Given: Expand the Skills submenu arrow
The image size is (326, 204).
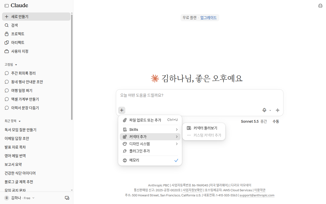Looking at the screenshot, I should (177, 130).
